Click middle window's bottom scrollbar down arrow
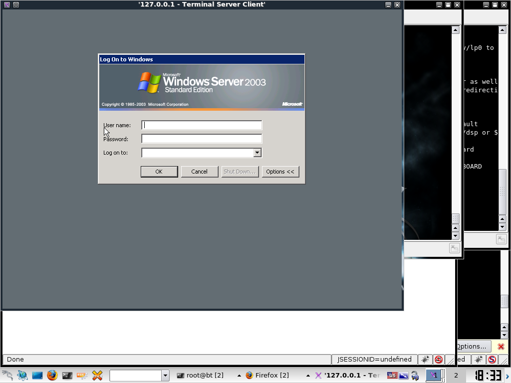The height and width of the screenshot is (383, 511). [x=456, y=236]
